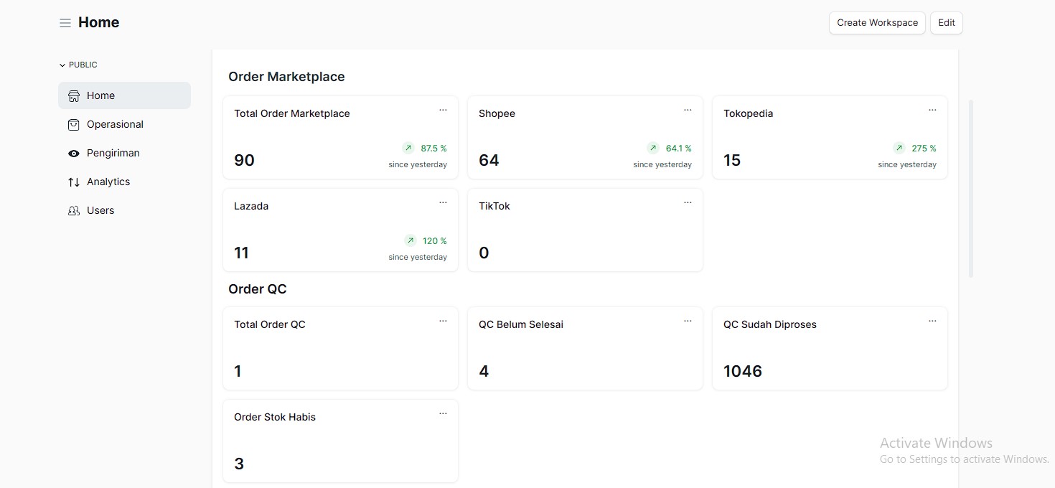Open the Order Stok Habis three-dot menu
Image resolution: width=1055 pixels, height=488 pixels.
tap(443, 414)
